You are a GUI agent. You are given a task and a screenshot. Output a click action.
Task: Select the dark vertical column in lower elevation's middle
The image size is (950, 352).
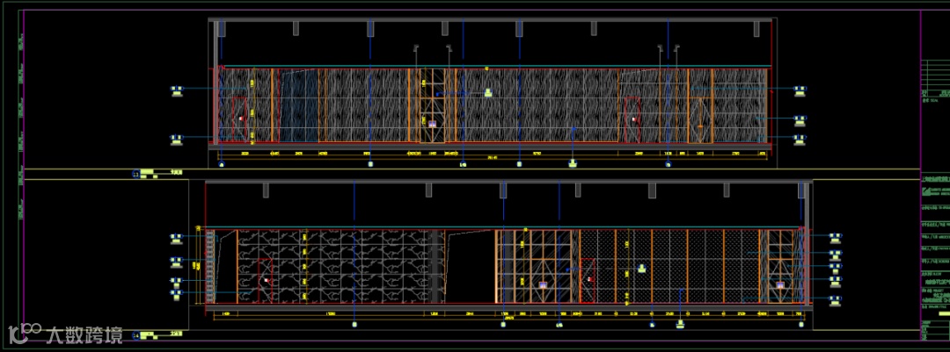tap(433, 266)
